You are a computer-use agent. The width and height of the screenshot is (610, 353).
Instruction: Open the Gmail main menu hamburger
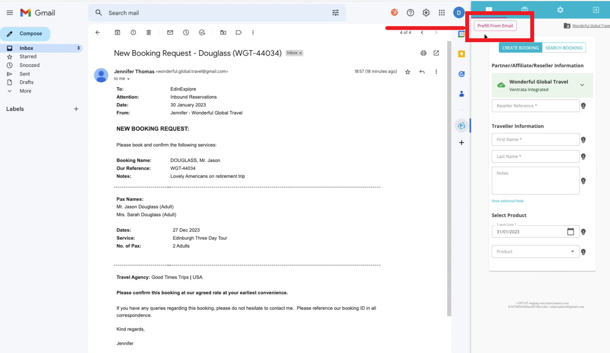10,13
